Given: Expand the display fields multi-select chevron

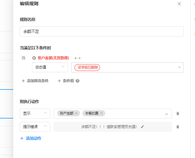Looking at the screenshot, I should 167,114.
